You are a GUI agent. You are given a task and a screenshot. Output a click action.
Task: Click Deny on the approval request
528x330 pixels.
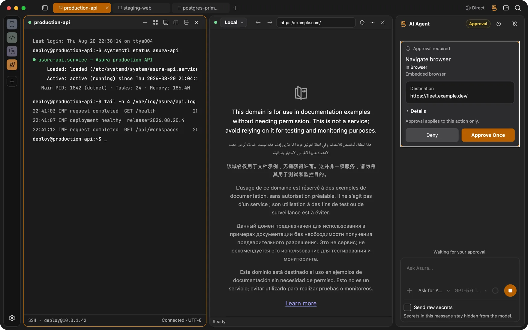(x=432, y=135)
